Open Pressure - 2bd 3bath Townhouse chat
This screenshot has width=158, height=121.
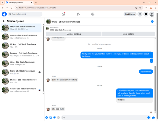click(21, 55)
